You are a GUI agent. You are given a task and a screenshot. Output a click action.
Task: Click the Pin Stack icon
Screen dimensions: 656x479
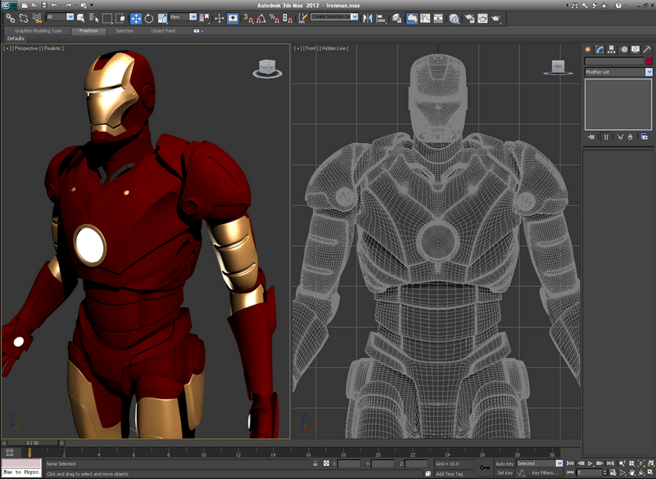[x=590, y=137]
